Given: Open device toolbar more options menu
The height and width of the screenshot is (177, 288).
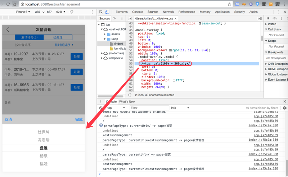Looking at the screenshot, I should tap(92, 12).
